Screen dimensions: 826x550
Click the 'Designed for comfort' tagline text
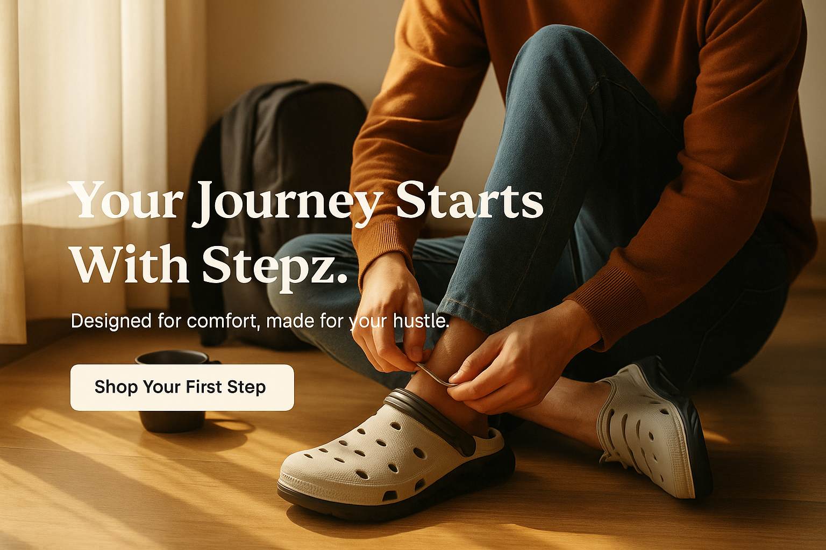[x=260, y=321]
